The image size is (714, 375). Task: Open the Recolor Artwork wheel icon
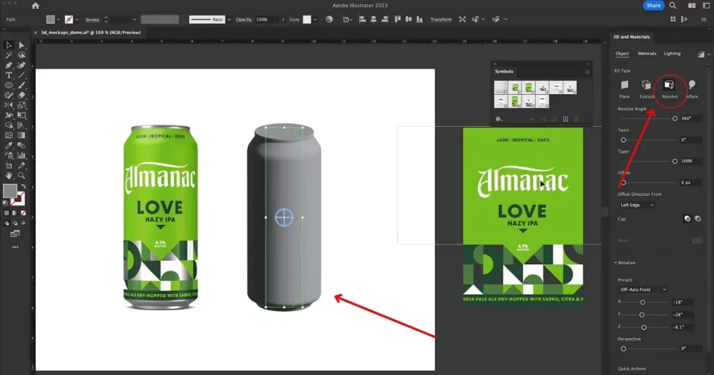point(329,20)
